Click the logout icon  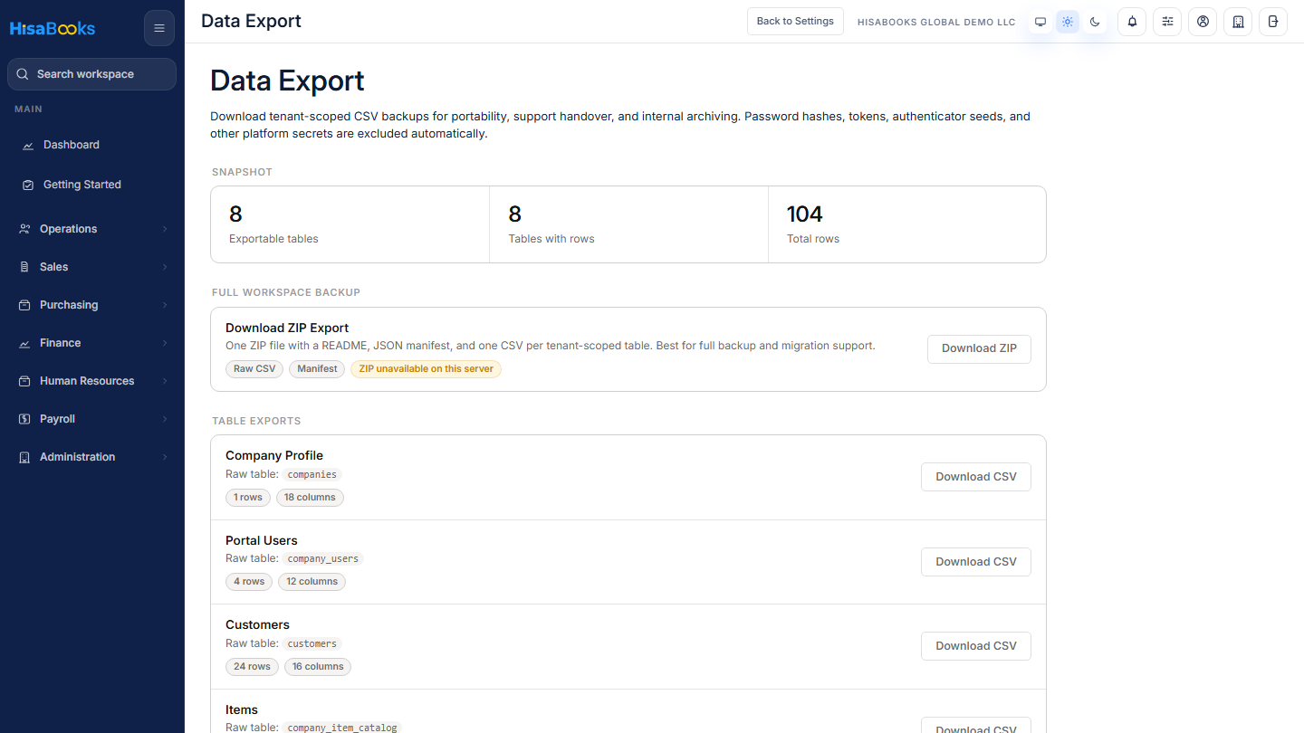[x=1273, y=22]
